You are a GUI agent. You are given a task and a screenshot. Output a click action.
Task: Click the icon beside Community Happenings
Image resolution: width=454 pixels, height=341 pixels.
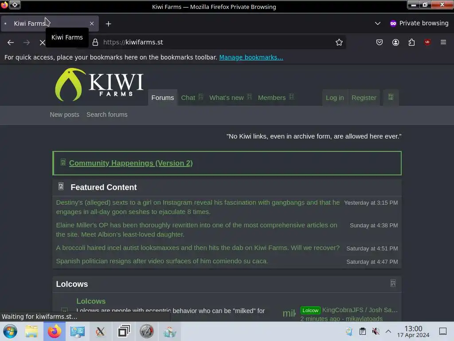coord(63,162)
